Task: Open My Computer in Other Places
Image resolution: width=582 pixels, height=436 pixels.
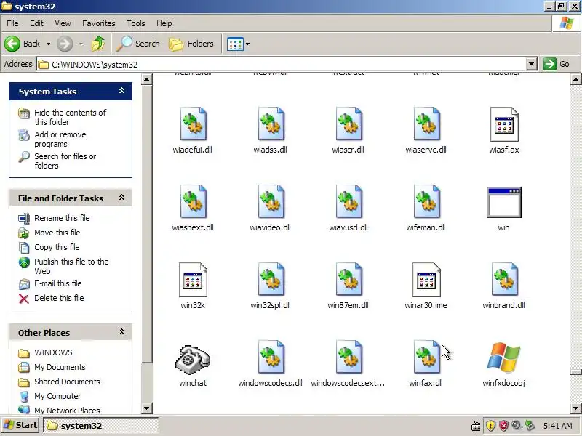Action: coord(57,396)
